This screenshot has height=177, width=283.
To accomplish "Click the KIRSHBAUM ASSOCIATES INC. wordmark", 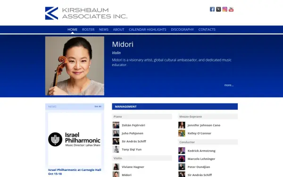I will pyautogui.click(x=95, y=13).
